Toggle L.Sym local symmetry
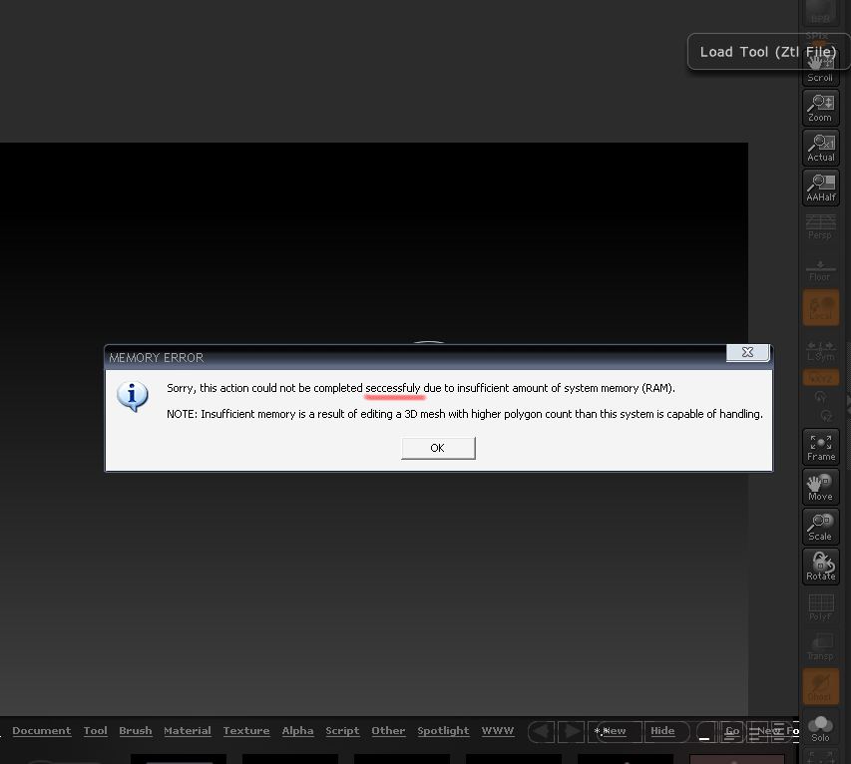851x764 pixels. (821, 351)
